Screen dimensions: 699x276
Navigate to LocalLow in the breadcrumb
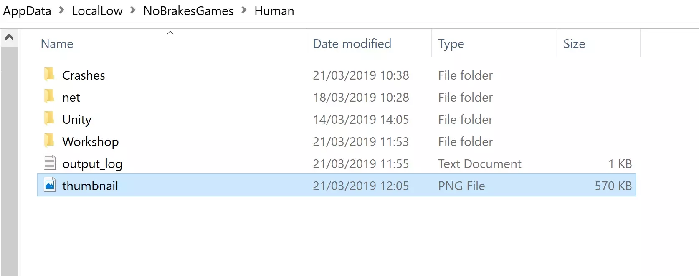coord(97,11)
